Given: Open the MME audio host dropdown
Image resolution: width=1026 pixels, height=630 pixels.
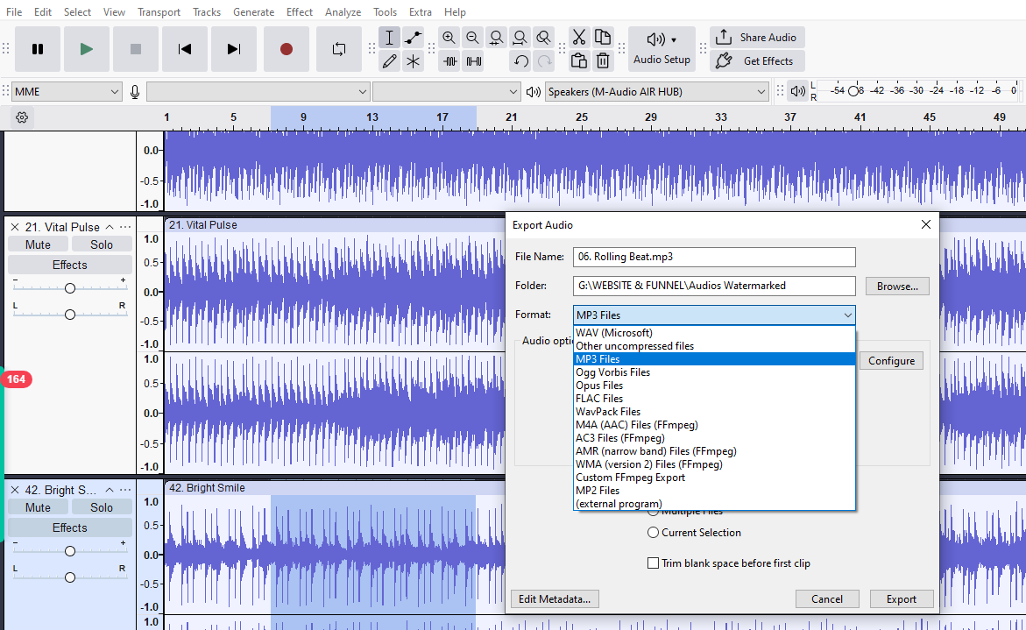Looking at the screenshot, I should point(67,92).
